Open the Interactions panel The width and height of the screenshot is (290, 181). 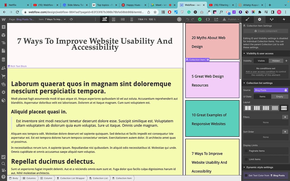click(x=284, y=19)
